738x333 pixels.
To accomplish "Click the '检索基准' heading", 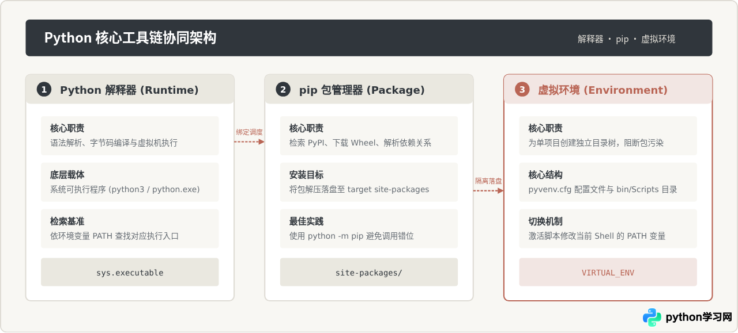I will [67, 221].
